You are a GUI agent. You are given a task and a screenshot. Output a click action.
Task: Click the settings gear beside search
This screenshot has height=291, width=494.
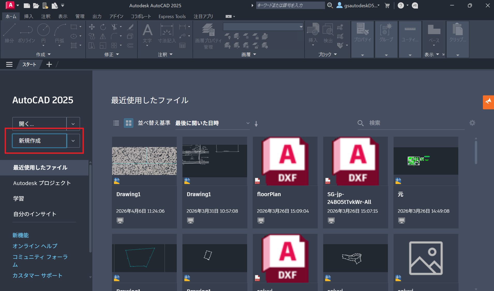tap(472, 123)
